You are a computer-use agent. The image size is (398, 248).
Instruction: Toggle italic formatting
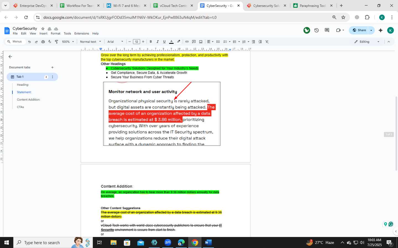coord(158,42)
